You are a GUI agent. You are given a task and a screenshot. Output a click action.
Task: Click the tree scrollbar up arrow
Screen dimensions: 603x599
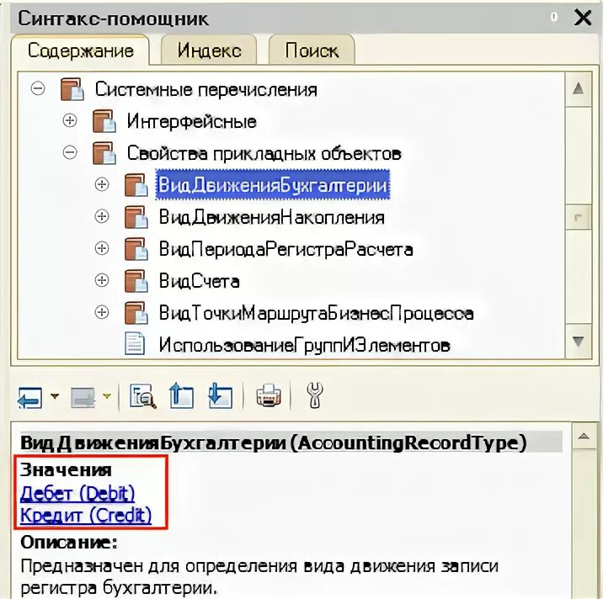point(578,89)
